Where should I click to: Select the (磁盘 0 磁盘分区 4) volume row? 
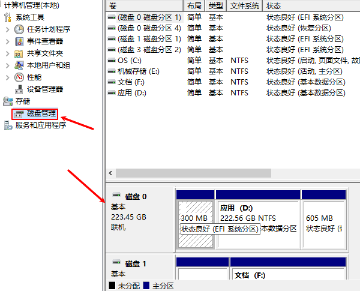coord(233,28)
